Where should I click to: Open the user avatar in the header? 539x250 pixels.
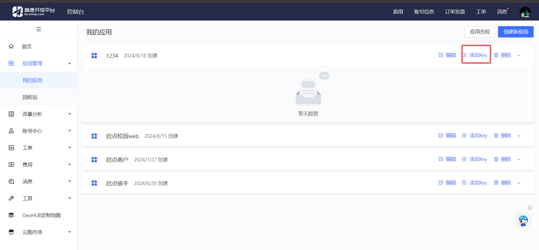[525, 12]
